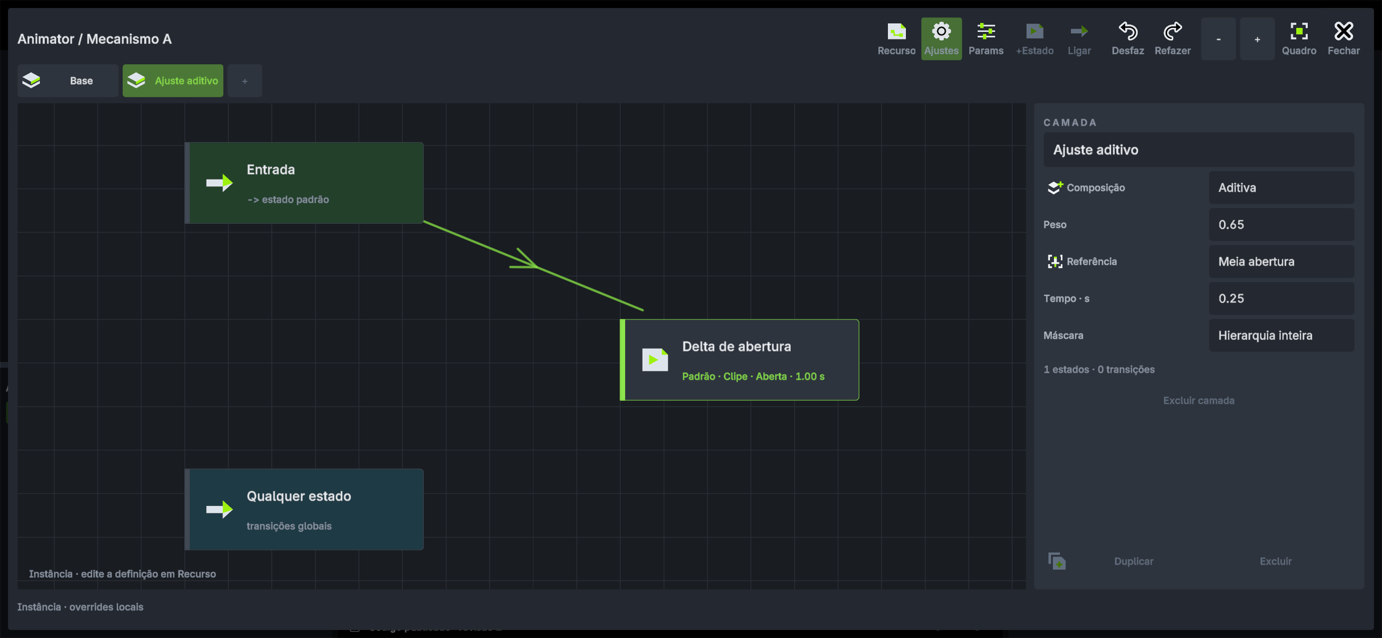Add a state with +Estado icon

click(x=1035, y=39)
